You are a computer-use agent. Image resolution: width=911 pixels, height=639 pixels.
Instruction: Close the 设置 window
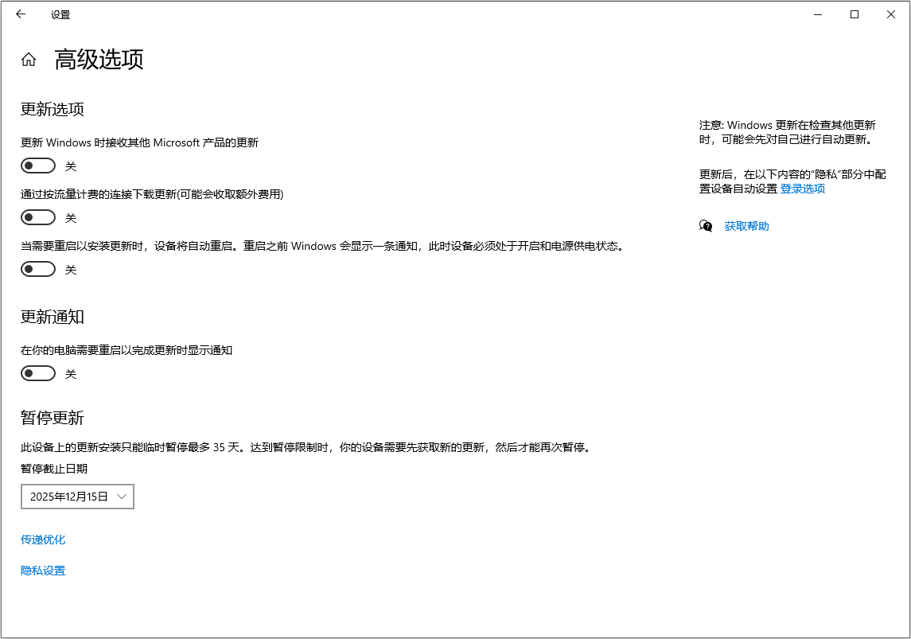click(x=891, y=14)
